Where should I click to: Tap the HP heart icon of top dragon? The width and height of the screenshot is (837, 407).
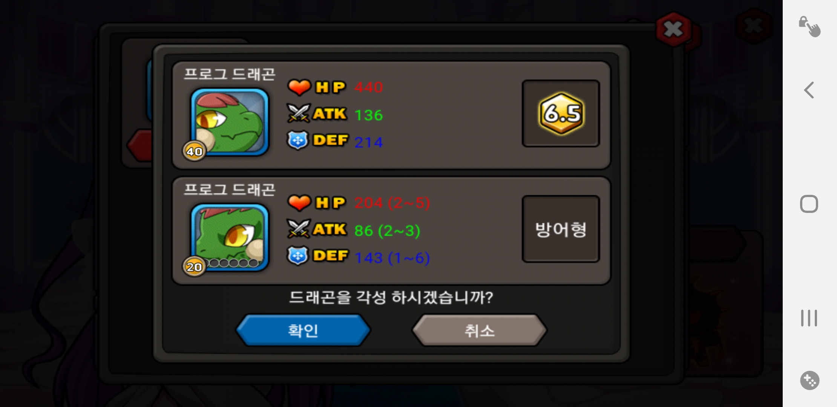299,87
